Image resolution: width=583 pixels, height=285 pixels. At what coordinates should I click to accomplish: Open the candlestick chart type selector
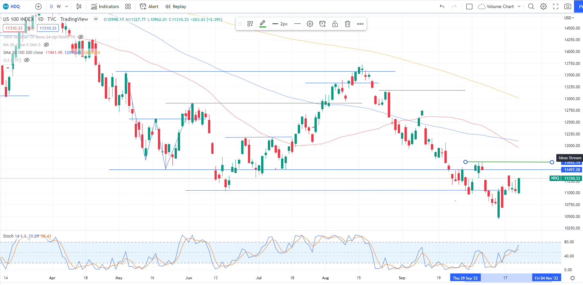(79, 6)
